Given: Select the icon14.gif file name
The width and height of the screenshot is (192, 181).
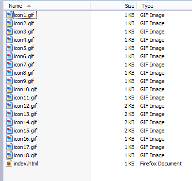Looking at the screenshot, I should (x=25, y=122).
